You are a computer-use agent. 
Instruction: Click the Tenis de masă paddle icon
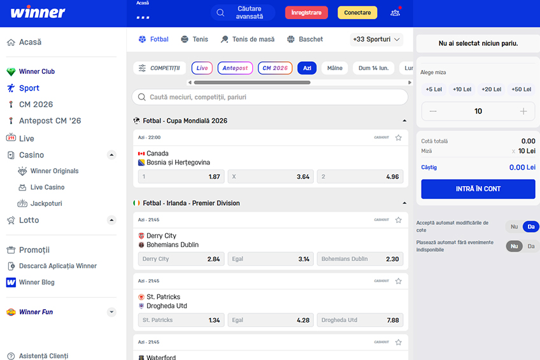point(225,40)
